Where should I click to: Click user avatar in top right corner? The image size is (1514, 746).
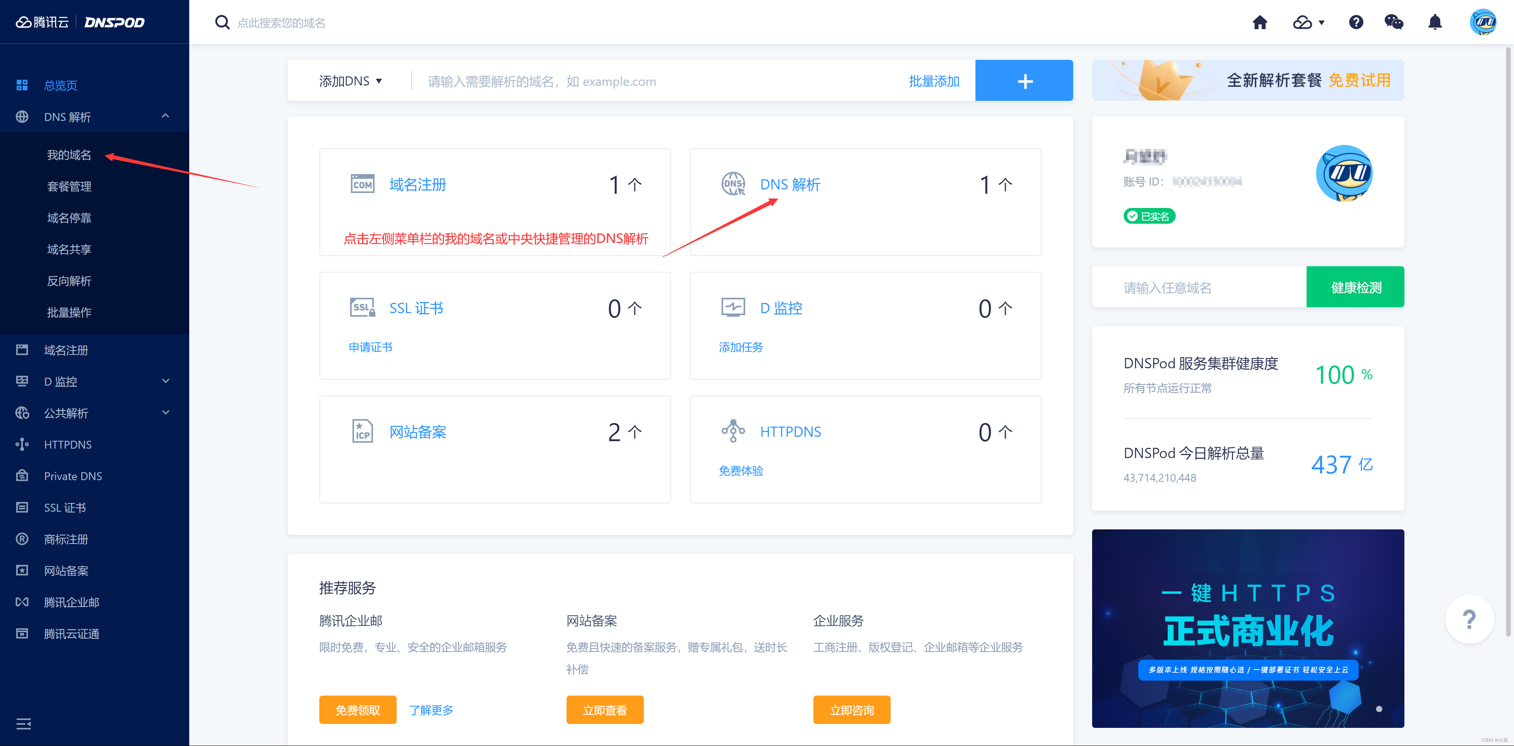1482,22
